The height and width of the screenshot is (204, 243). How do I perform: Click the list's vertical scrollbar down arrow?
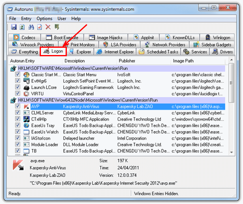231,153
